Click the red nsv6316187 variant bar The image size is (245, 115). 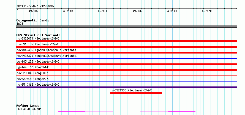[127, 47]
